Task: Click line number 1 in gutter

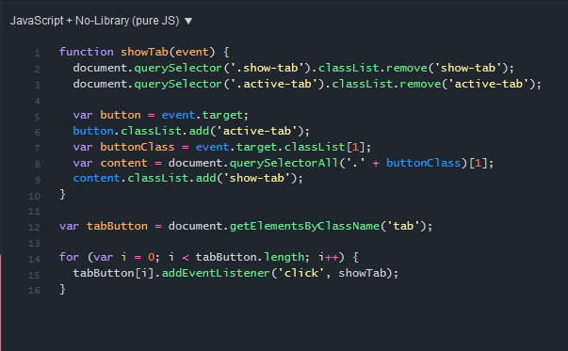Action: coord(38,54)
